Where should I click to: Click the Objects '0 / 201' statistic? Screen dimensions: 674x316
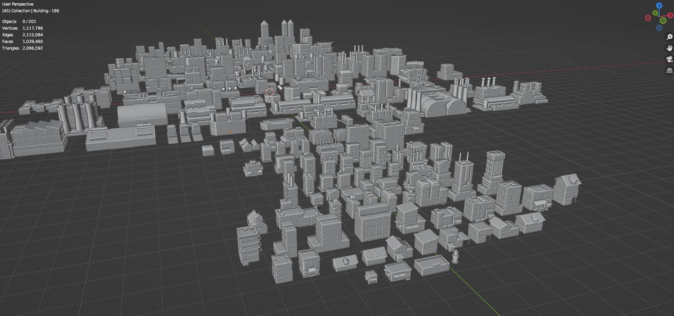(x=29, y=21)
